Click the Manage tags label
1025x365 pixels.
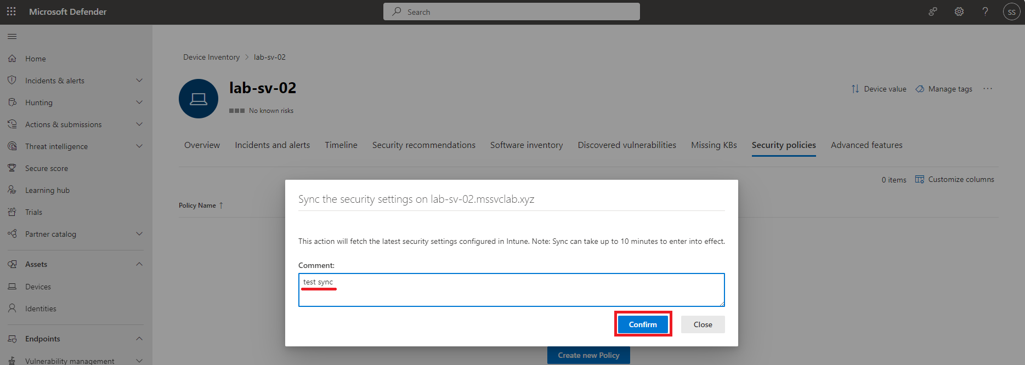[x=950, y=89]
